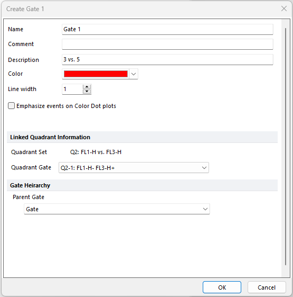Increase Line width with up arrow
The width and height of the screenshot is (293, 297).
[x=87, y=87]
